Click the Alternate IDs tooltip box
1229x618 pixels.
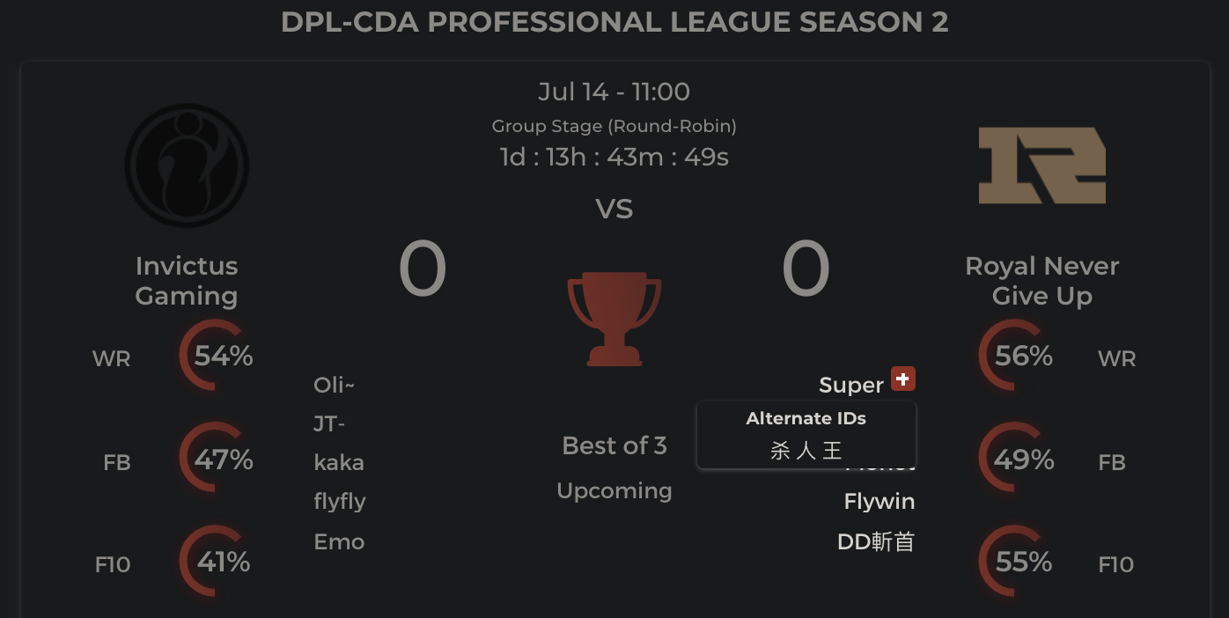coord(806,436)
